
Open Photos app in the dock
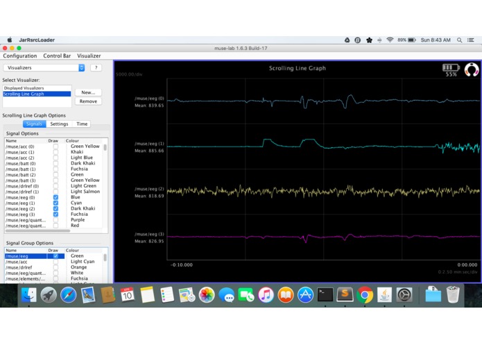tap(207, 295)
